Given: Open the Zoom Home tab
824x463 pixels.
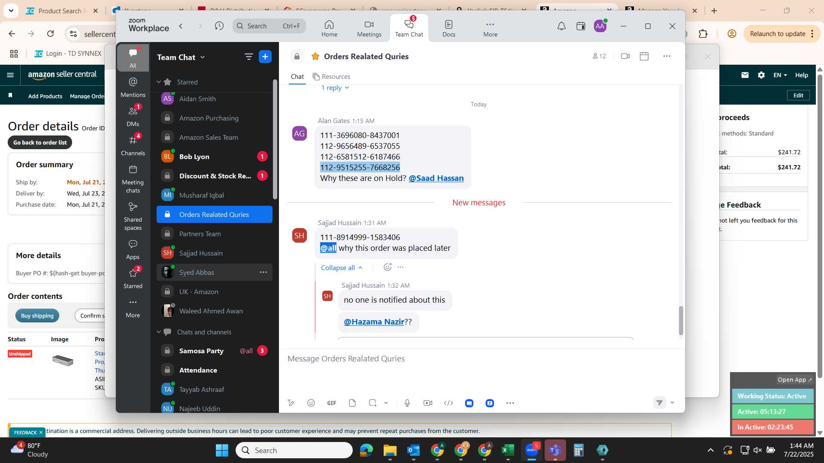Looking at the screenshot, I should (329, 28).
